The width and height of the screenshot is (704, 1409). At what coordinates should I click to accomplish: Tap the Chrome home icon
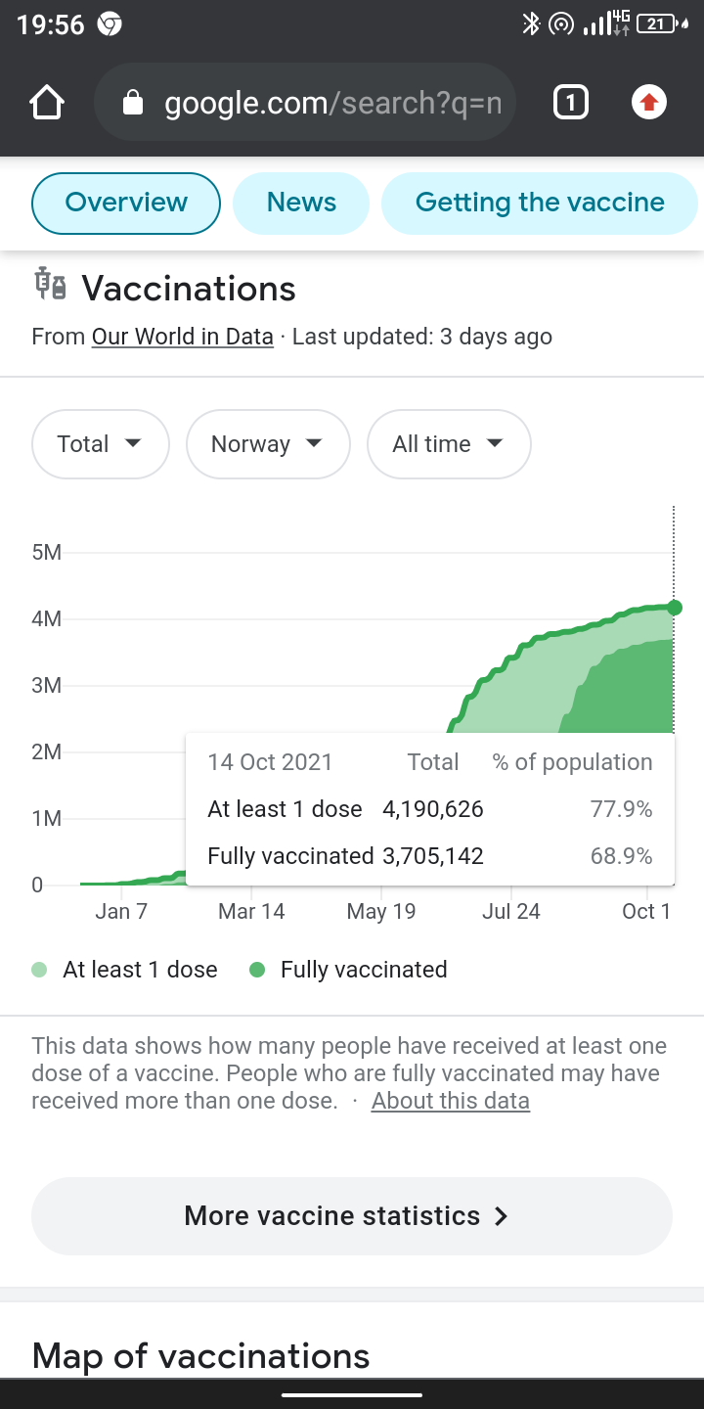click(x=47, y=103)
